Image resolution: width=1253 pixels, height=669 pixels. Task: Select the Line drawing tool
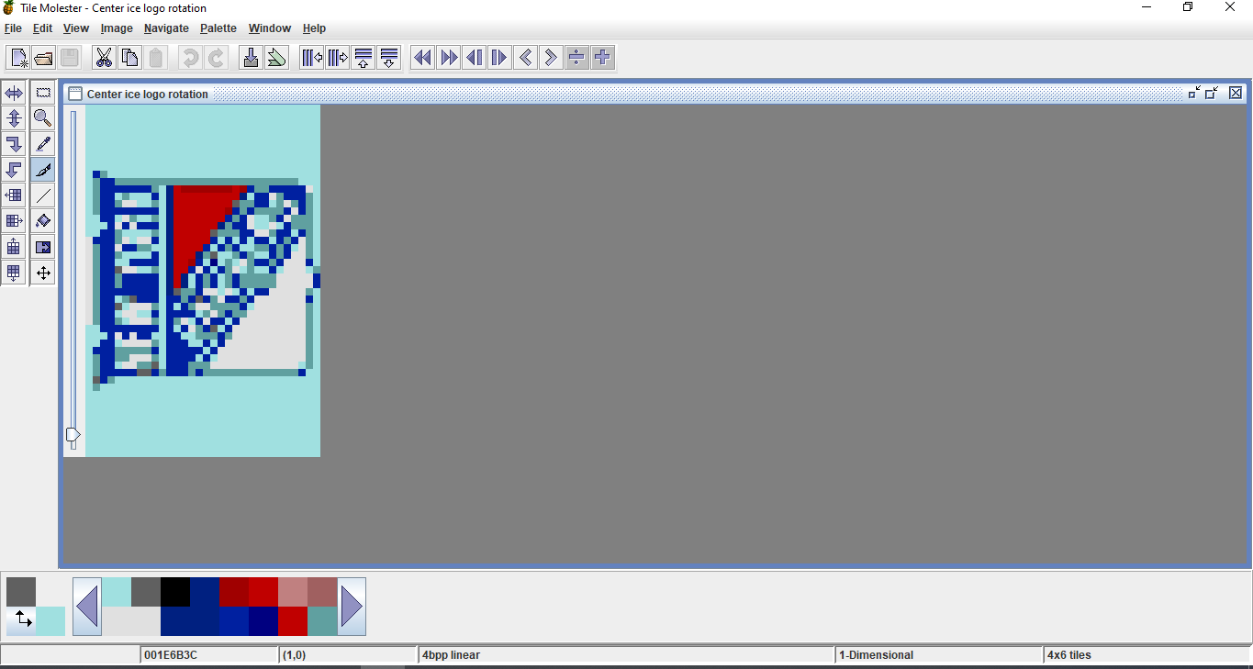pos(43,195)
